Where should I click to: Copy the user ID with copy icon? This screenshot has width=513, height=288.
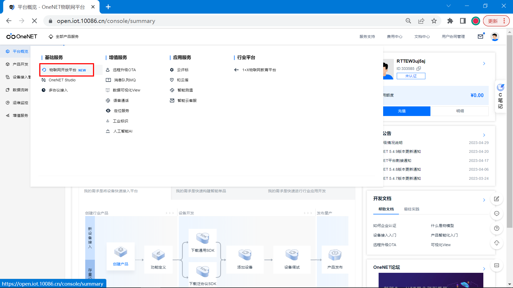pyautogui.click(x=419, y=69)
